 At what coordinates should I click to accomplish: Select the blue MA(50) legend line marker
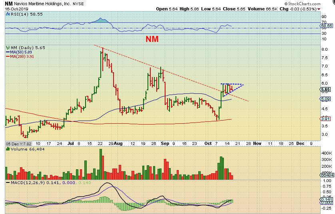pos(8,52)
